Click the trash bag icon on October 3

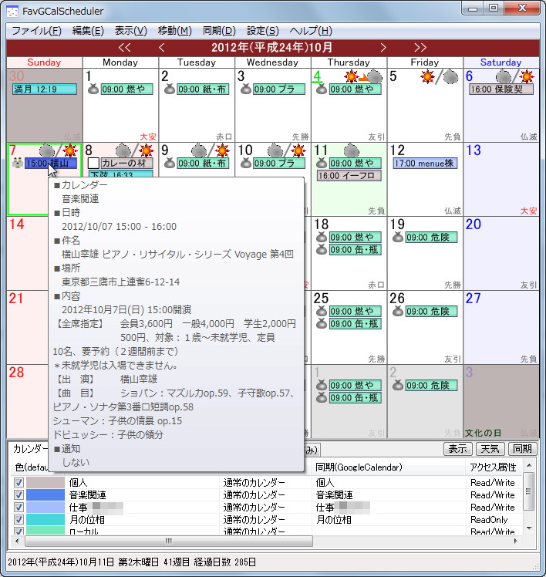(x=246, y=89)
